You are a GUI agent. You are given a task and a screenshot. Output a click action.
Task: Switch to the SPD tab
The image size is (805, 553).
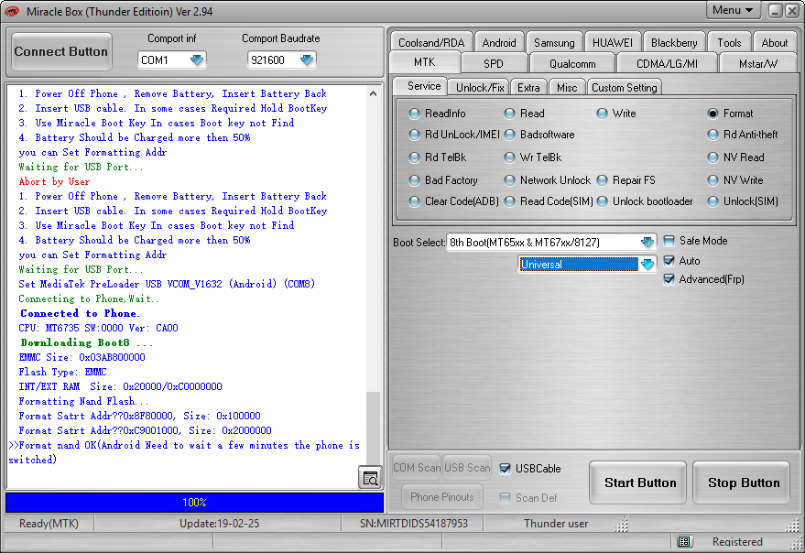(x=494, y=64)
